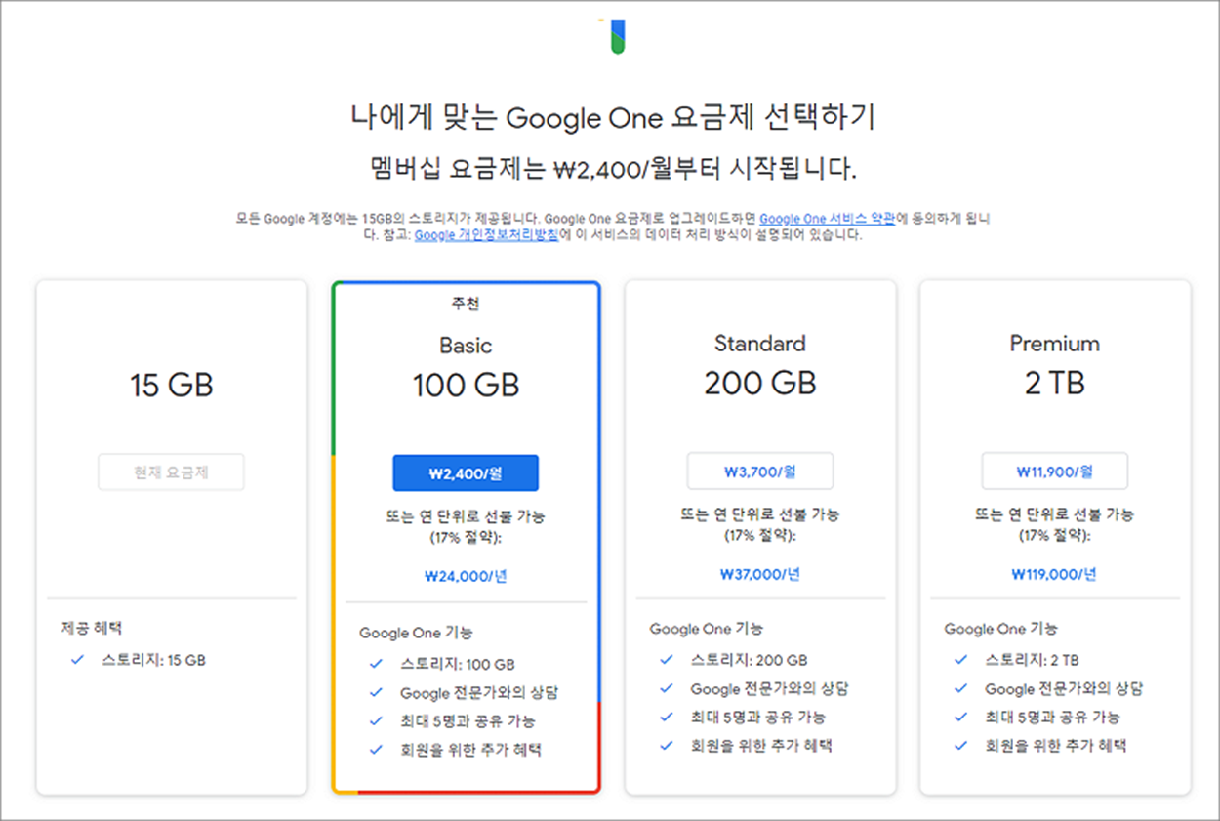
Task: Click checkmark beside Basic Google 전문가와의 상담
Action: tap(376, 692)
